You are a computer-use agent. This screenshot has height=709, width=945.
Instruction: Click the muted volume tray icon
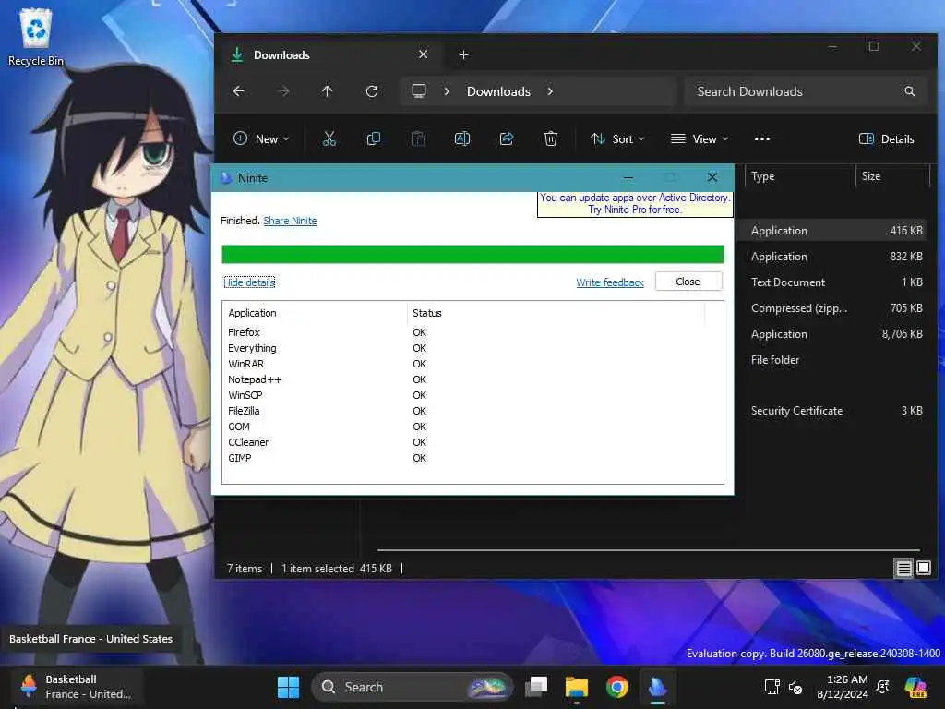point(795,687)
